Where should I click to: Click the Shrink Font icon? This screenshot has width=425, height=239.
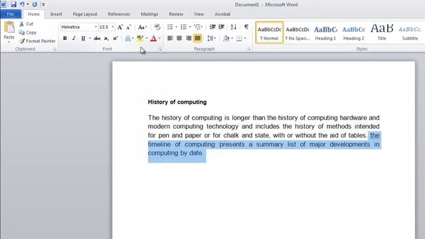[x=129, y=27]
